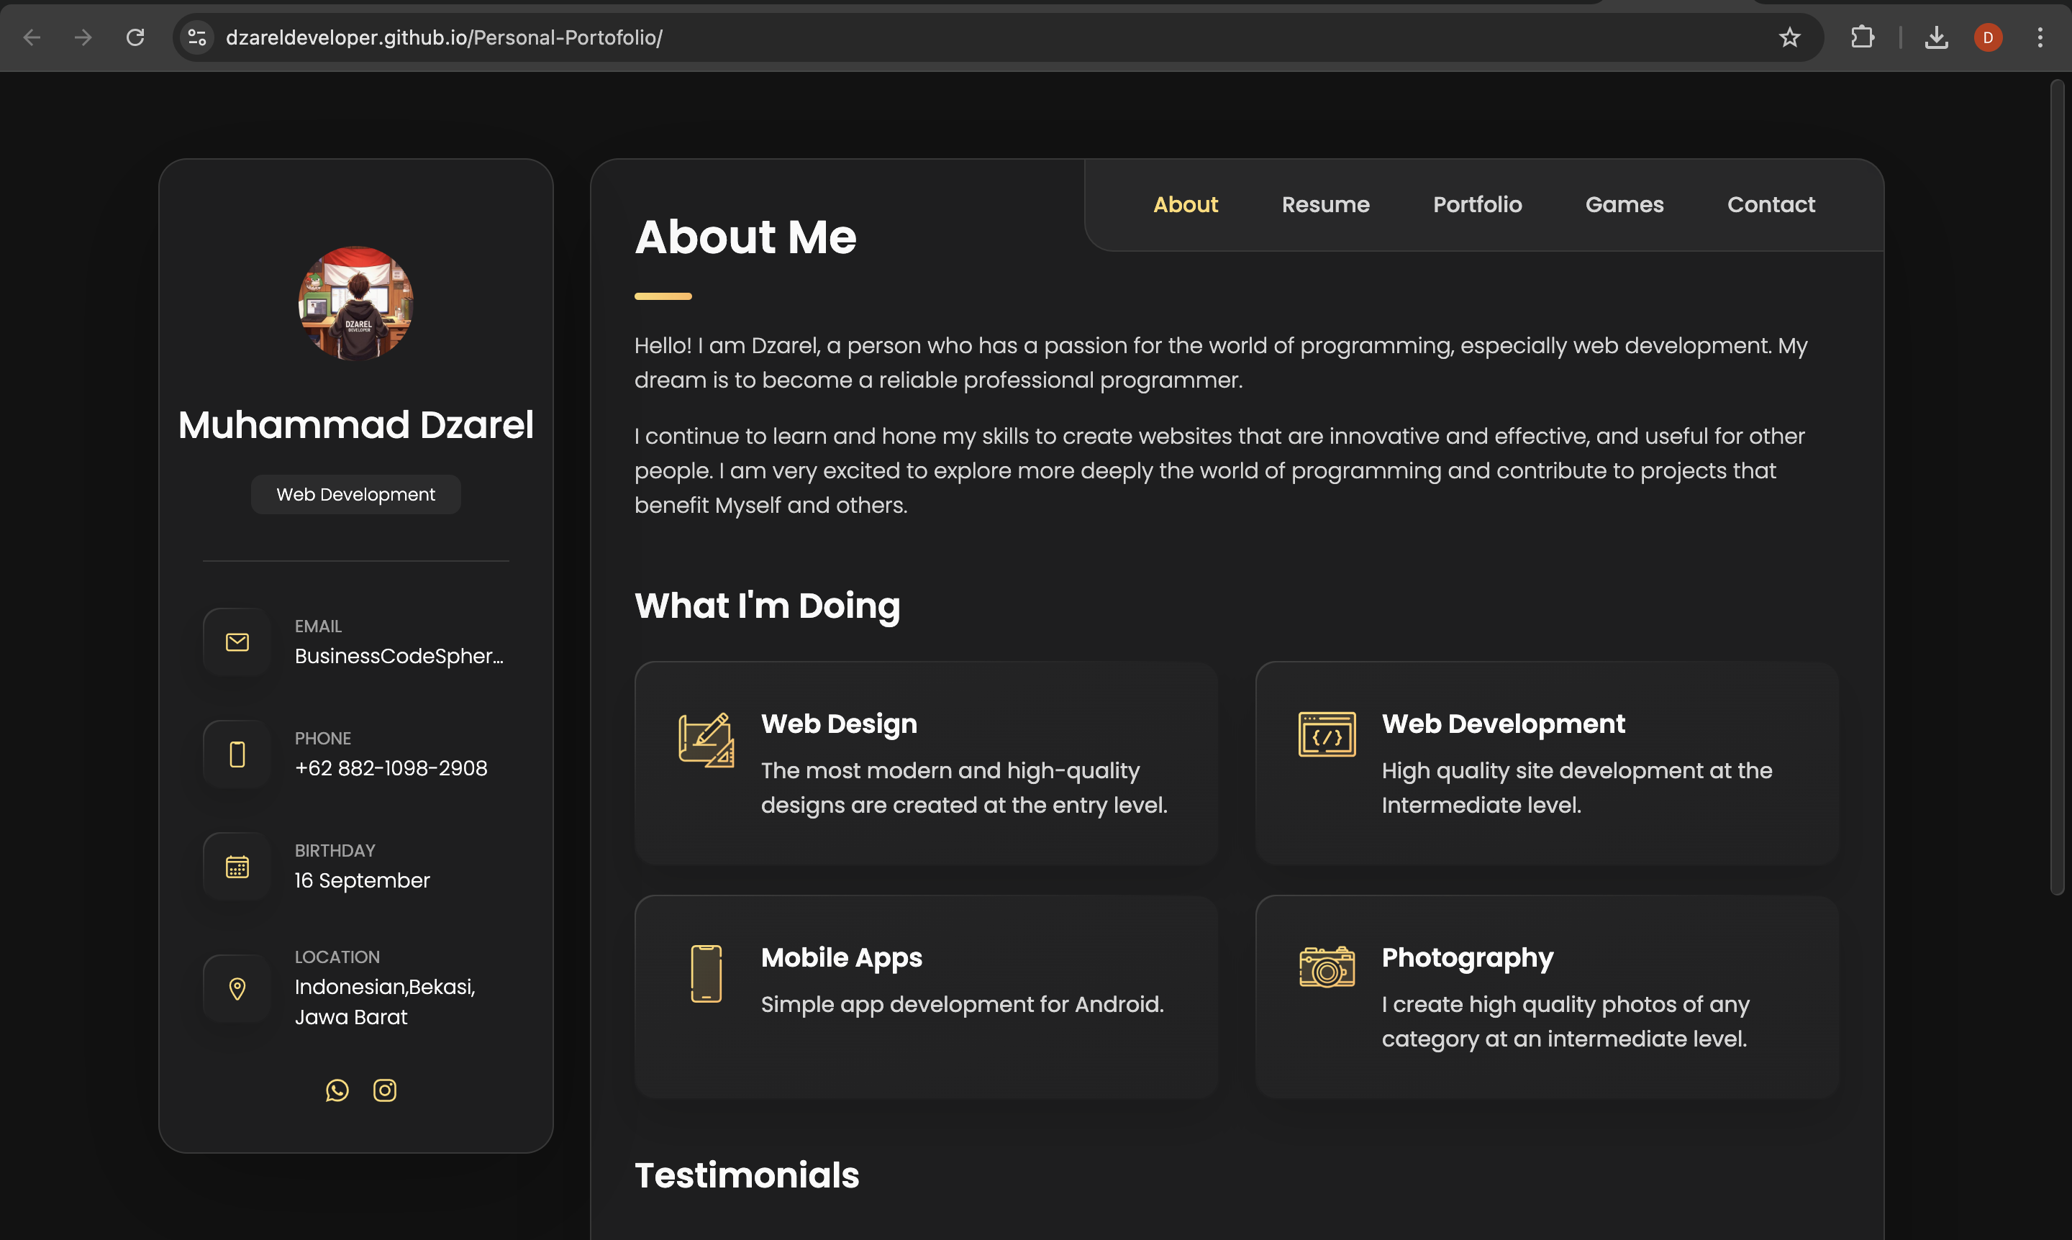This screenshot has height=1240, width=2072.
Task: Bookmark this page with star icon
Action: 1789,37
